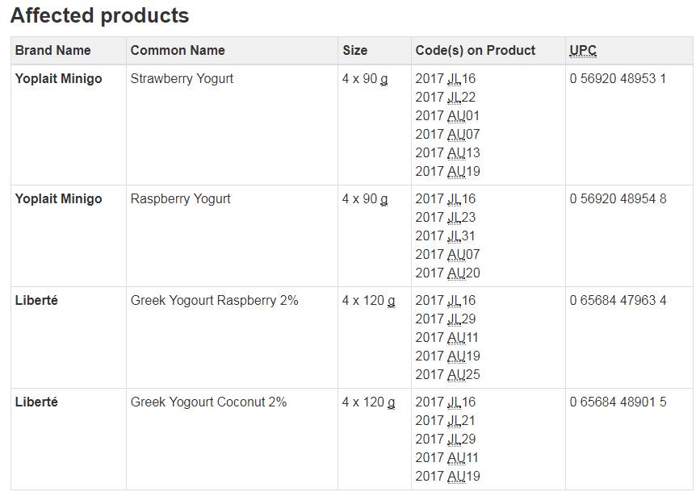Select UPC number 0 56920 48953 1
Image resolution: width=696 pixels, height=500 pixels.
618,78
